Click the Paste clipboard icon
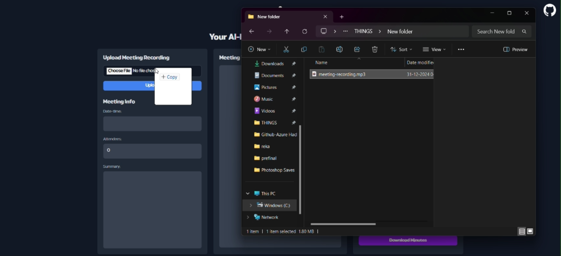Image resolution: width=561 pixels, height=256 pixels. 322,49
